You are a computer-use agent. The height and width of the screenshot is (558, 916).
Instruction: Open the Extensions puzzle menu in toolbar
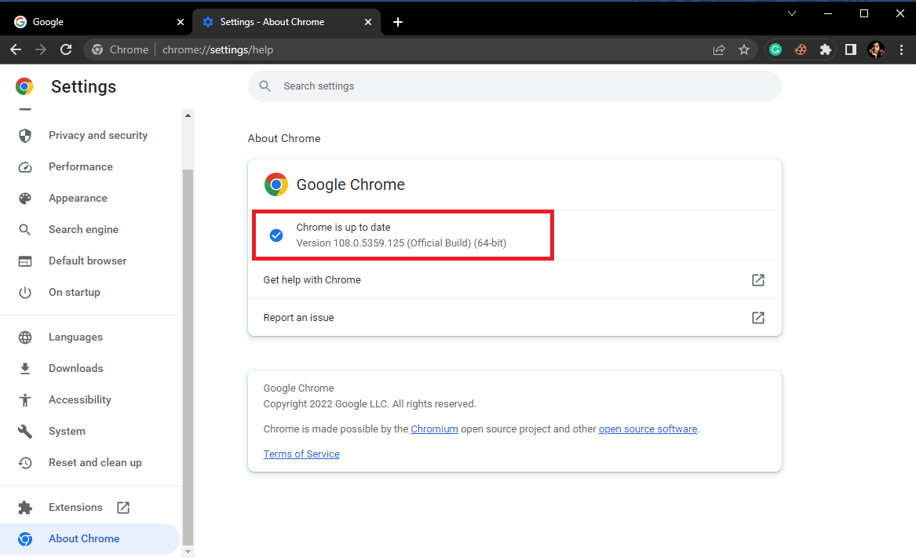pos(826,49)
